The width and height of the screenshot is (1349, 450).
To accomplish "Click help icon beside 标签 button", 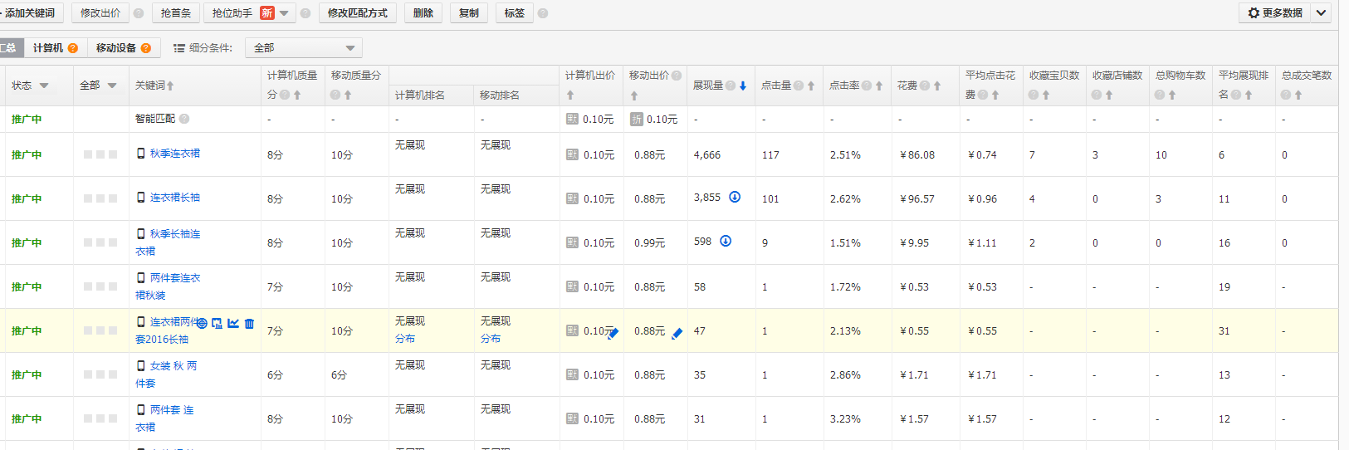I will coord(543,13).
